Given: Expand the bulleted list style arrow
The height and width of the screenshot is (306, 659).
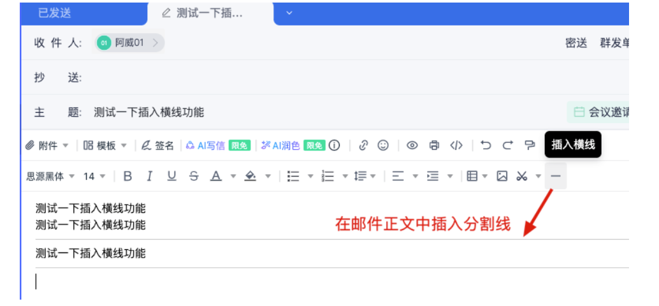Looking at the screenshot, I should (x=310, y=176).
